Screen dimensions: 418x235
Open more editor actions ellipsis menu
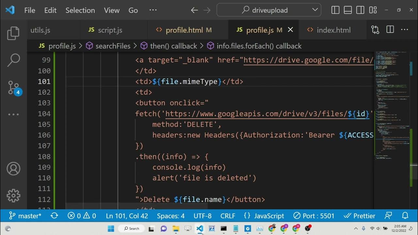[405, 30]
